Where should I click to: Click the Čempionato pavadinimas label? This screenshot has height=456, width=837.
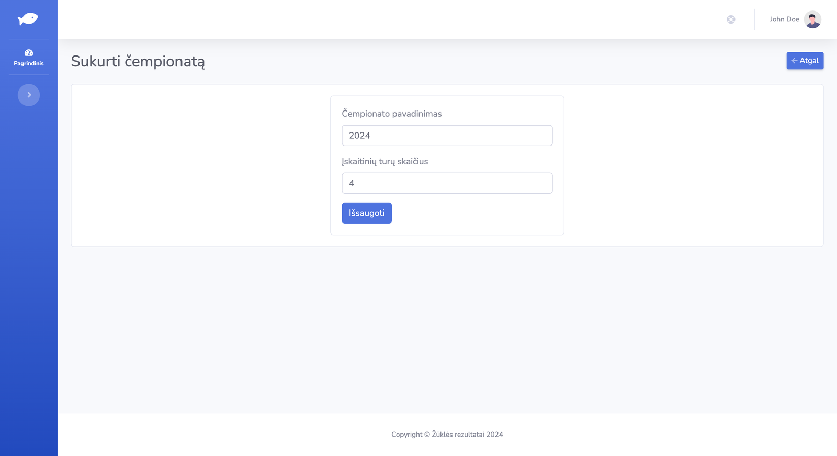391,114
